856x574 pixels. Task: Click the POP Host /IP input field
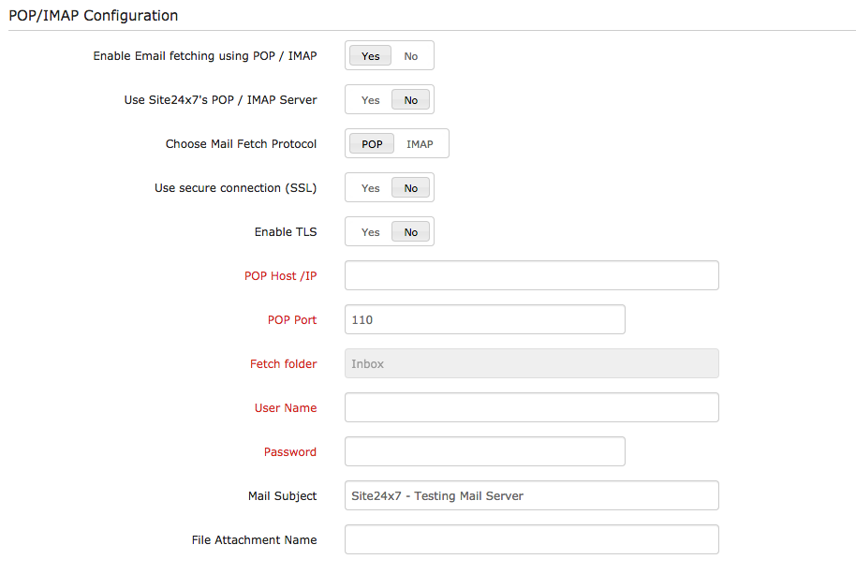click(x=531, y=276)
